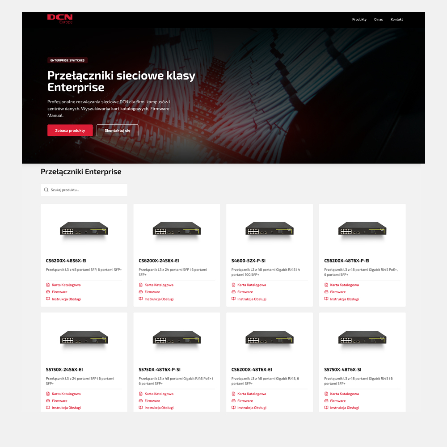This screenshot has width=447, height=447.
Task: Click Karta Katalogowa icon for CS6200X-48T6X-EI
Action: pos(233,394)
